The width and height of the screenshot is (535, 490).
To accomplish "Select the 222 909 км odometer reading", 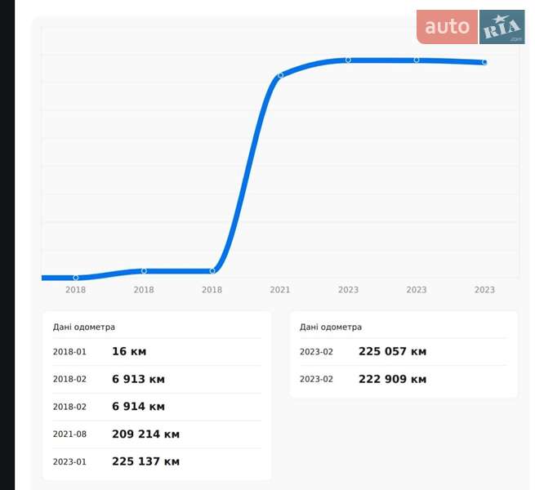I will pyautogui.click(x=392, y=379).
